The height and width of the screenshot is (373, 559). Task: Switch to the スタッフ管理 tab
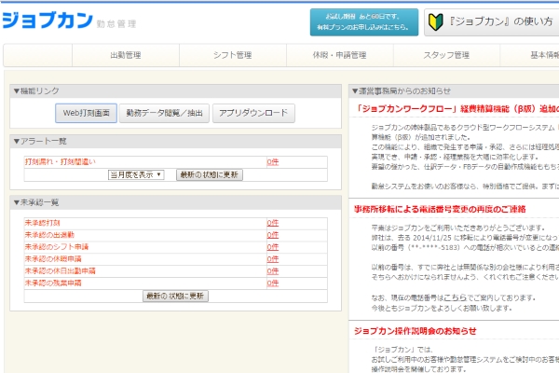[446, 55]
